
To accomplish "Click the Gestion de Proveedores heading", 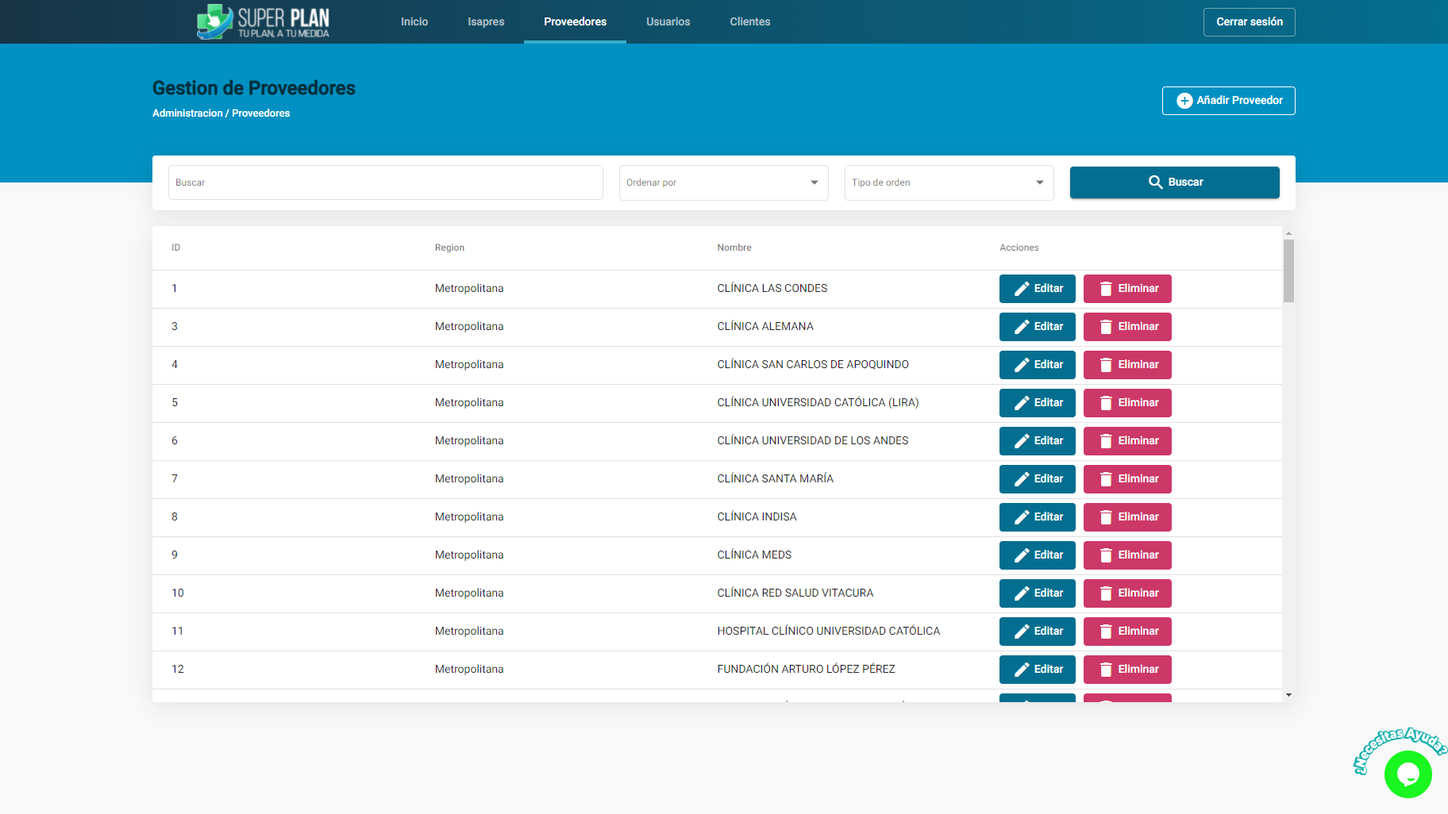I will tap(254, 88).
